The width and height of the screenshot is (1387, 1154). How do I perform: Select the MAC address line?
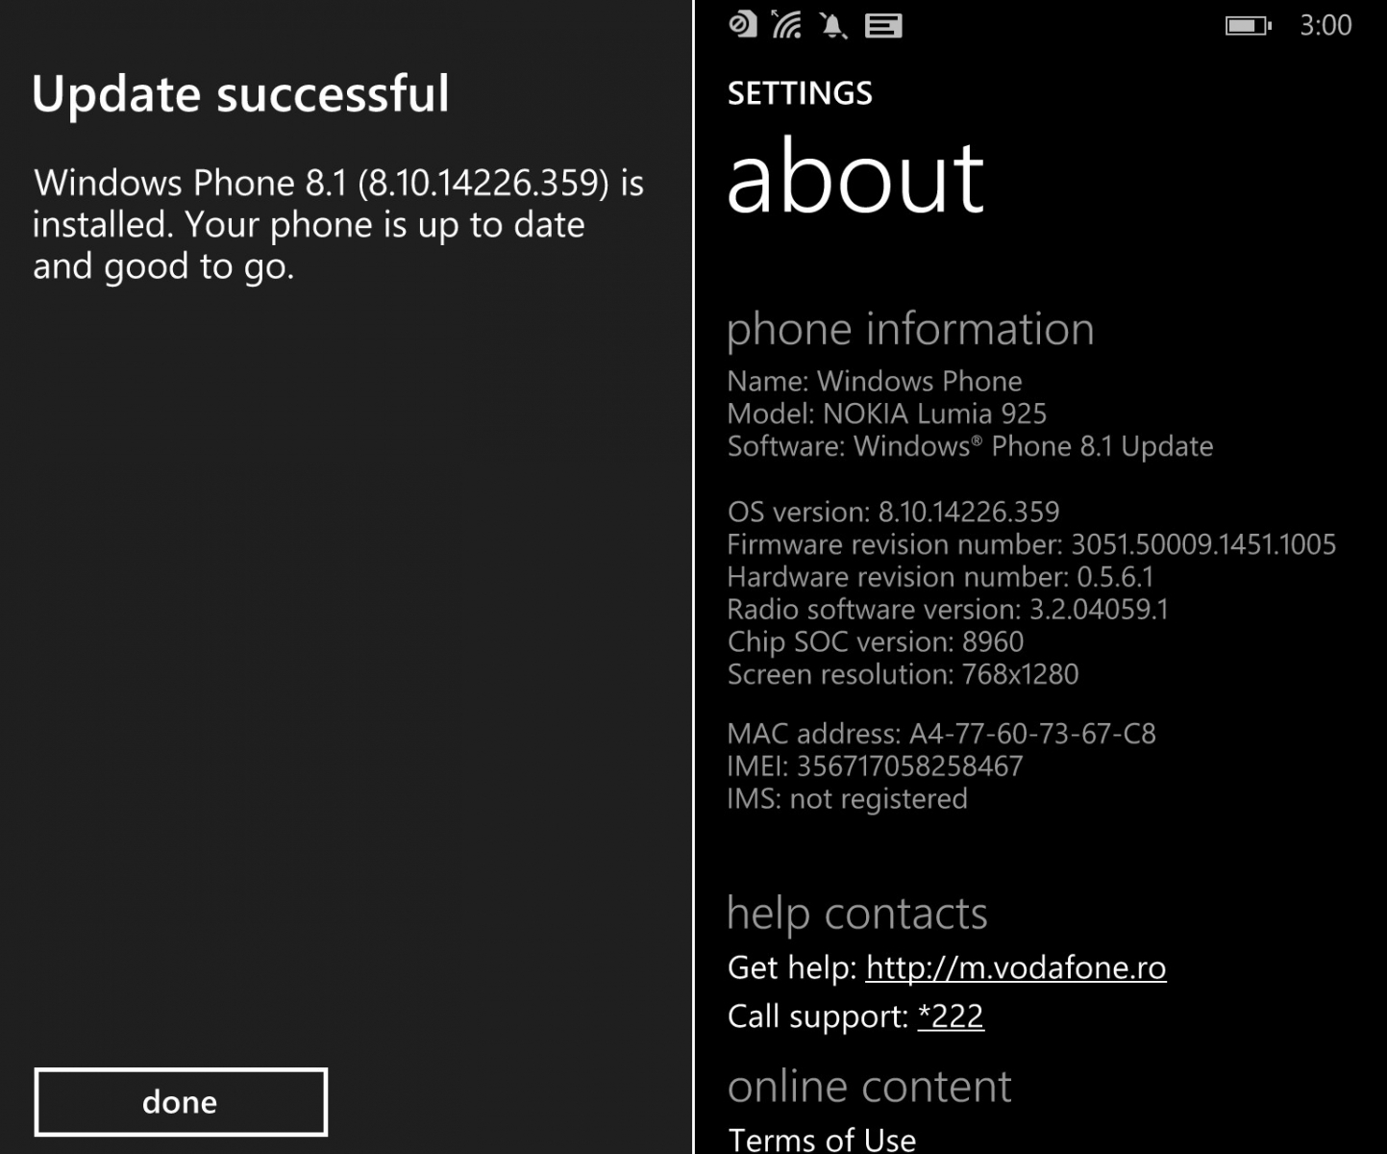point(941,734)
